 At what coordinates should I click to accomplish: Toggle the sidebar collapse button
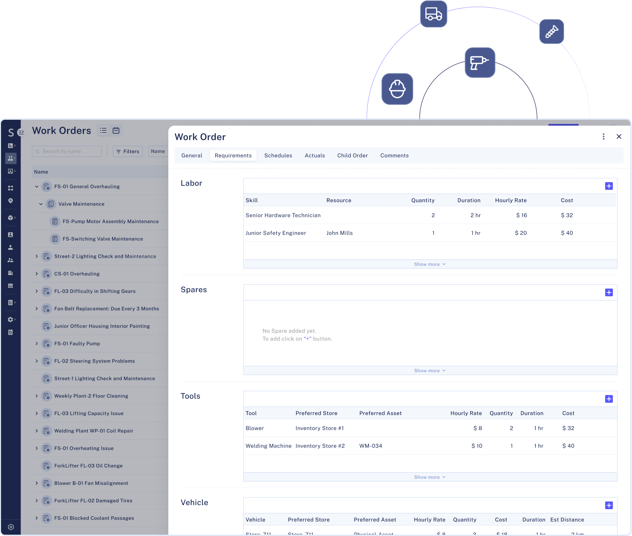click(21, 132)
